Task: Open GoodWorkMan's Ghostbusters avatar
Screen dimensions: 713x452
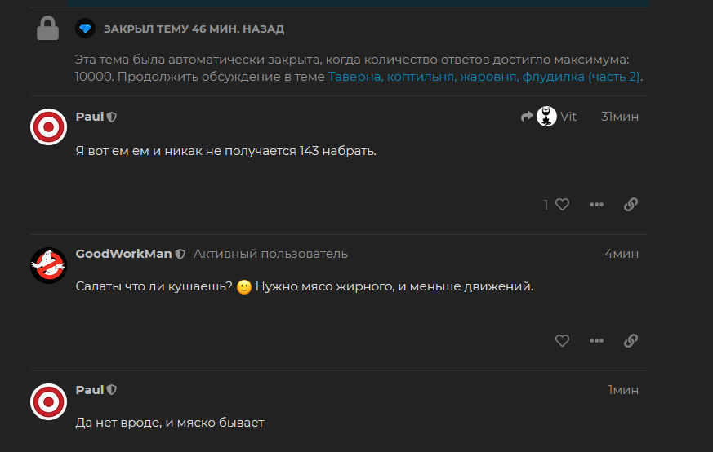Action: tap(48, 265)
